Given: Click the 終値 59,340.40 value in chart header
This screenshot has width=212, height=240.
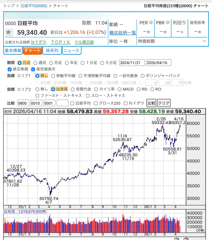Looking at the screenshot, I should click(188, 111).
